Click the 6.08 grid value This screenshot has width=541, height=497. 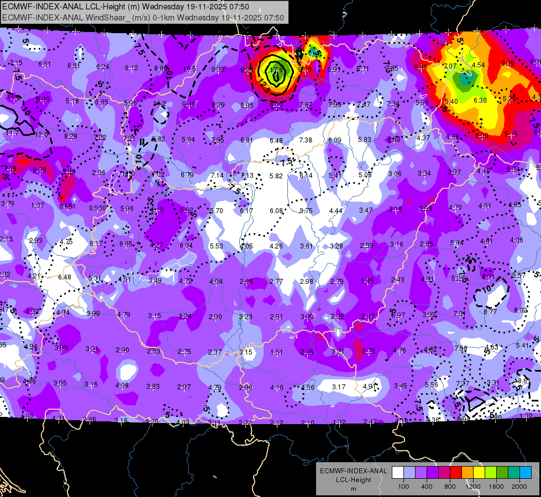point(276,210)
